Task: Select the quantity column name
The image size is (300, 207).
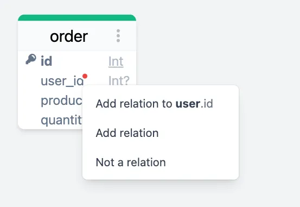Action: tap(61, 120)
